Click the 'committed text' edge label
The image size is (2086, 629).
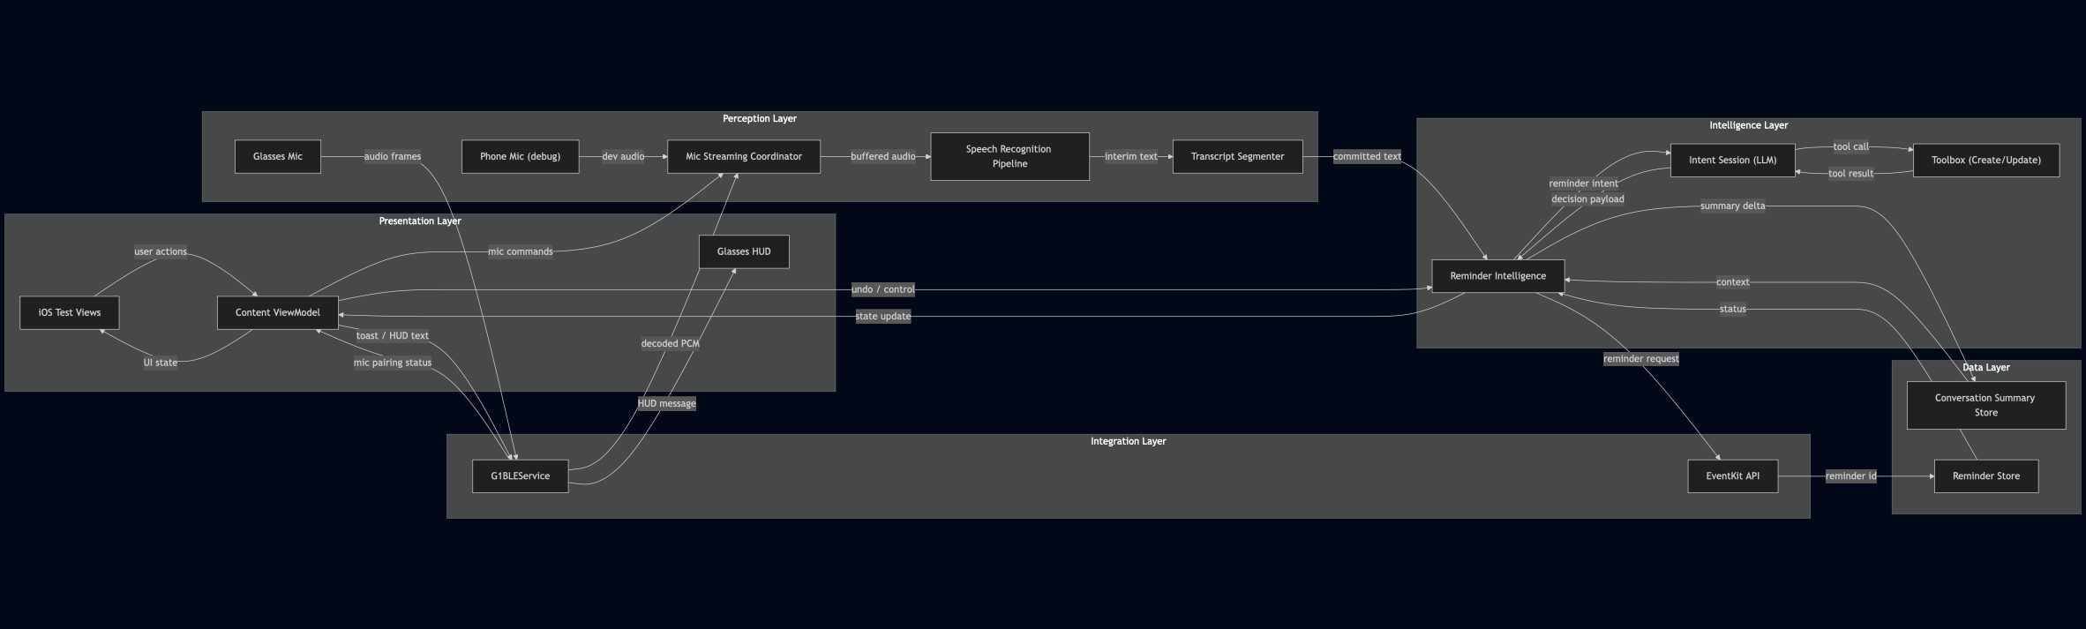coord(1366,156)
